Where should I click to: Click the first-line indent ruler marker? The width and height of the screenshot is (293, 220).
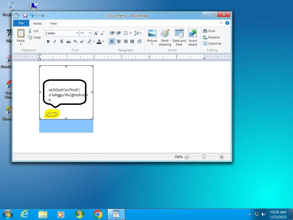click(39, 56)
